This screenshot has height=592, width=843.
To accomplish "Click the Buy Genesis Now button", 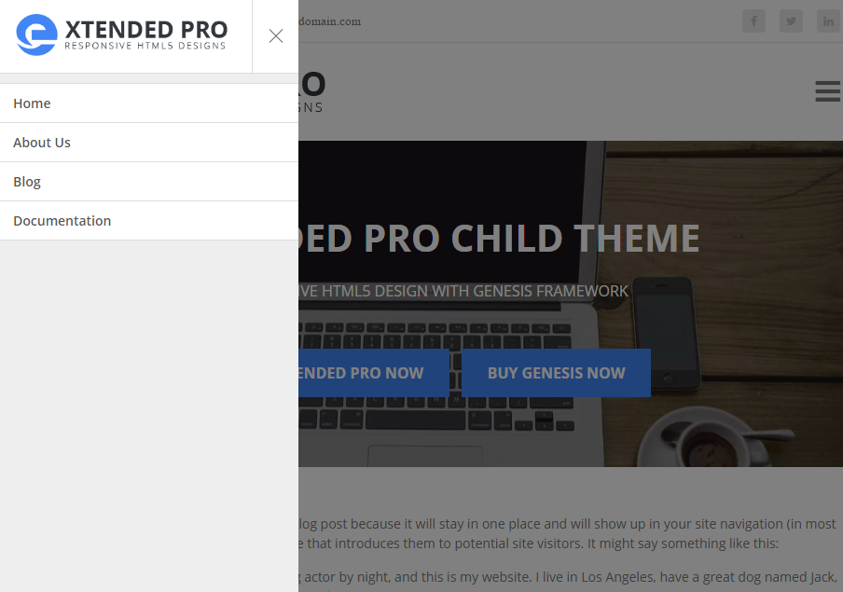I will 556,373.
